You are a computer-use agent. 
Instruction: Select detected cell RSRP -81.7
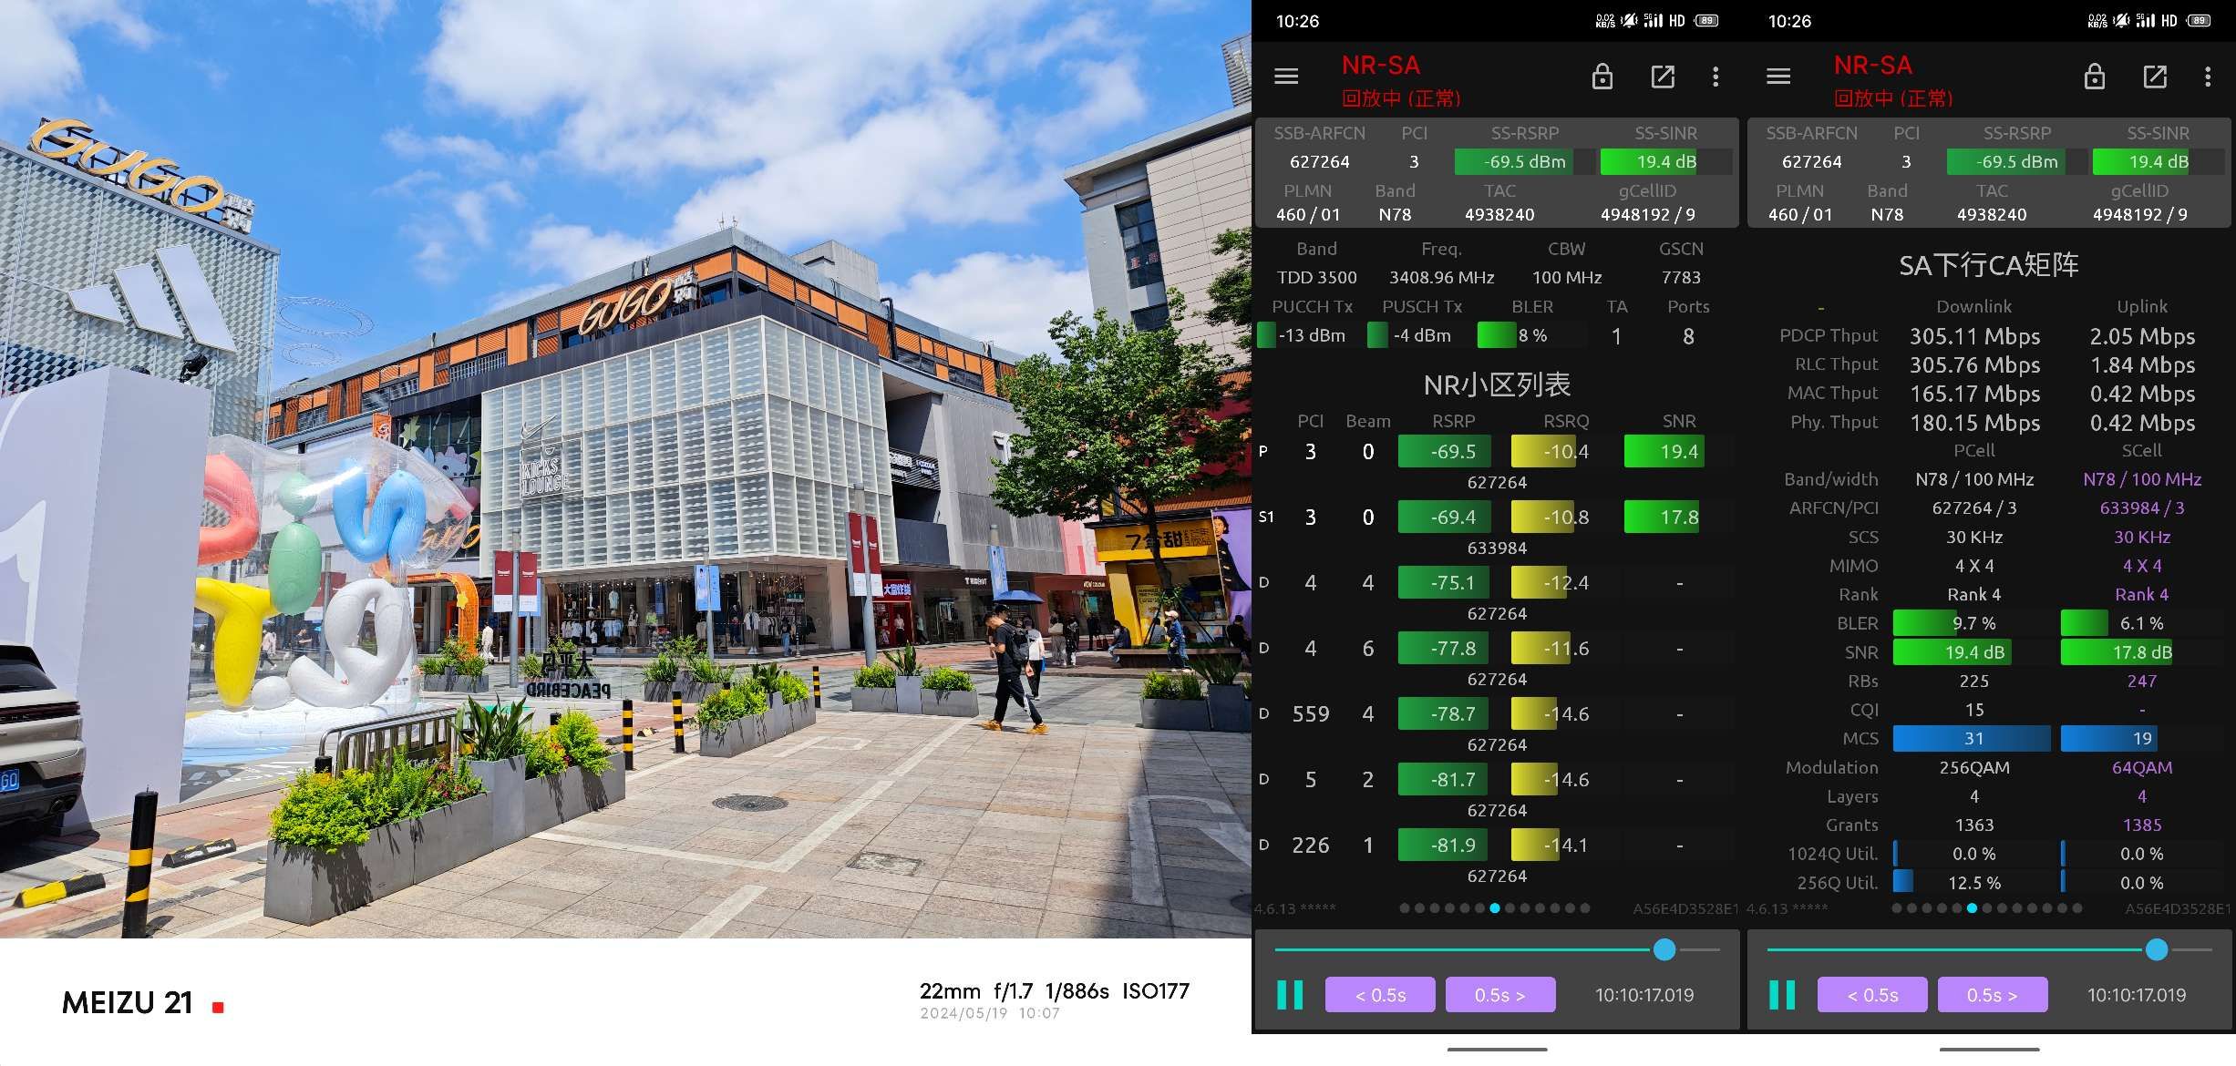(1495, 790)
